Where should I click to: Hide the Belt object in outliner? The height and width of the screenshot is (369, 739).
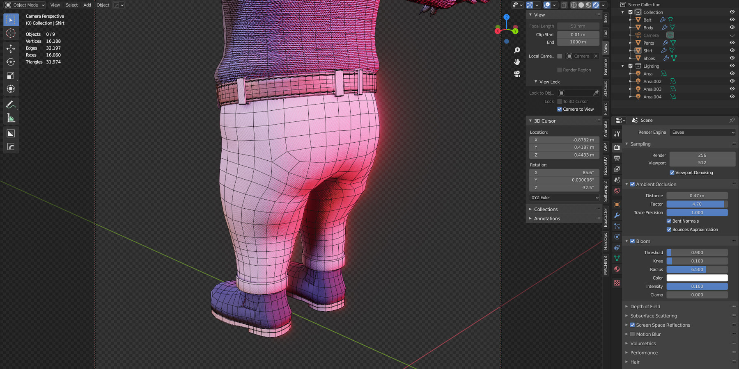point(732,20)
